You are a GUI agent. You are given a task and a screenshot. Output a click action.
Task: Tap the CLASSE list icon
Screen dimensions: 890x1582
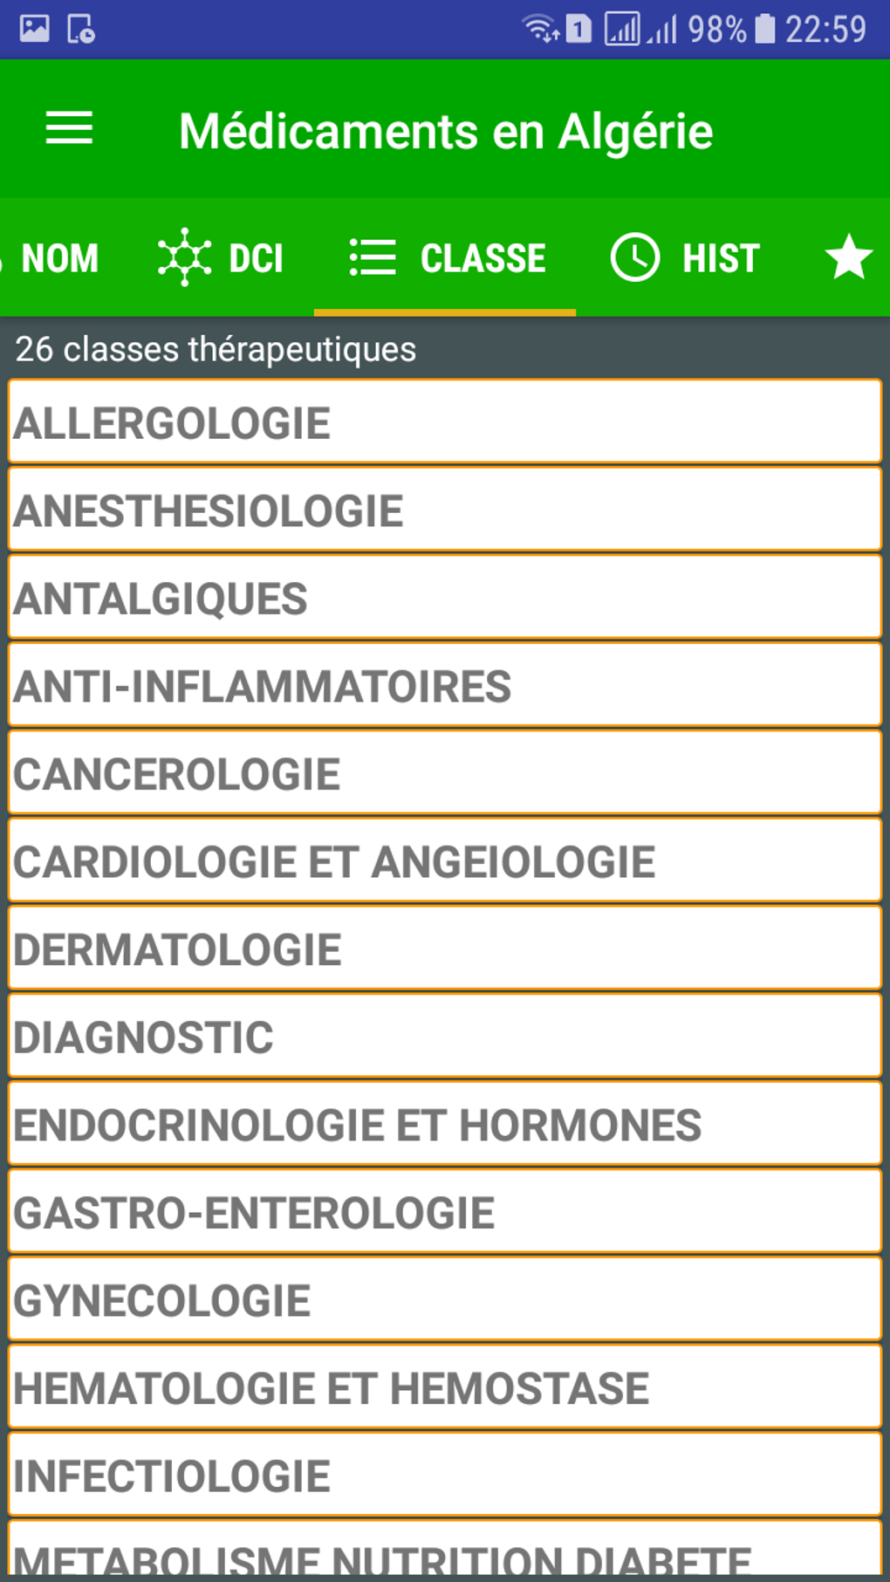pyautogui.click(x=373, y=257)
